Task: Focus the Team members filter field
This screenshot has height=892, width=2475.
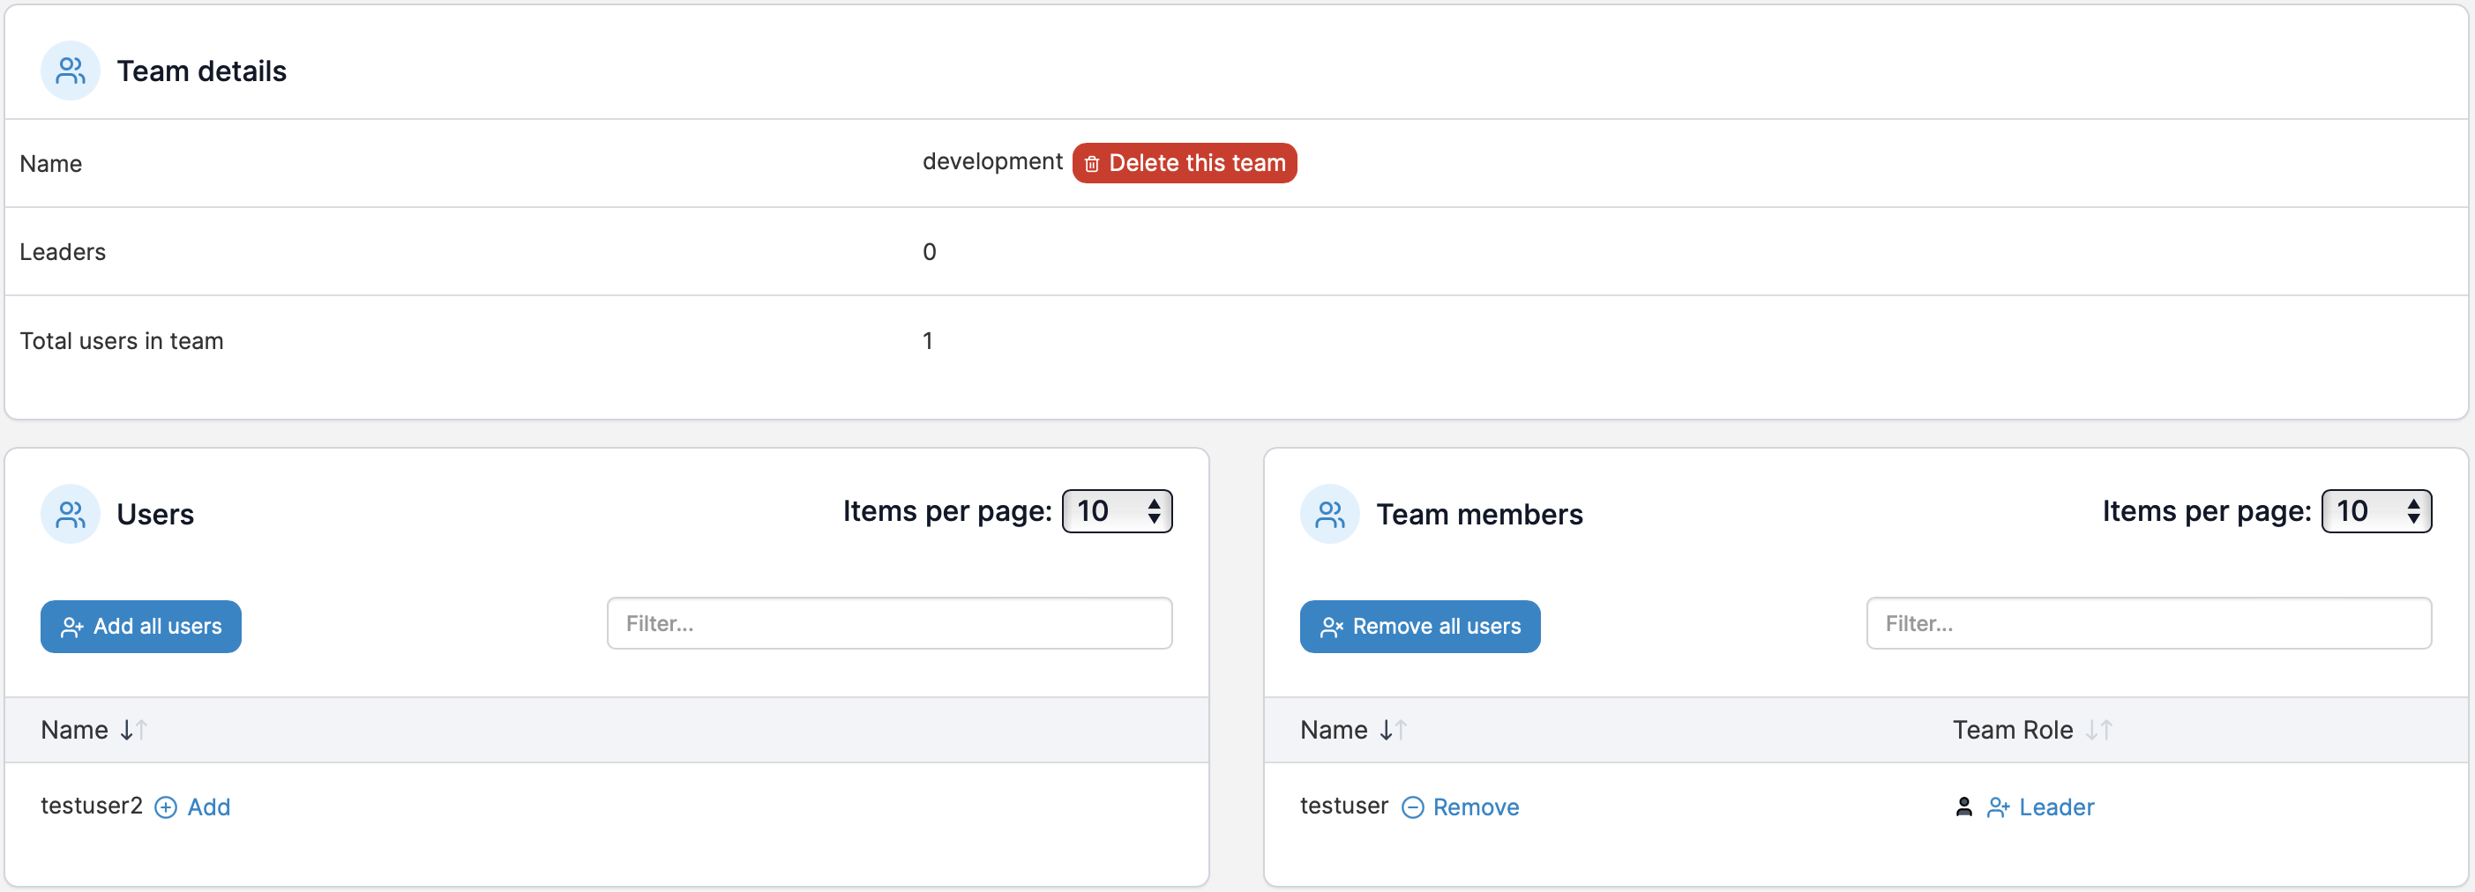Action: point(2150,623)
